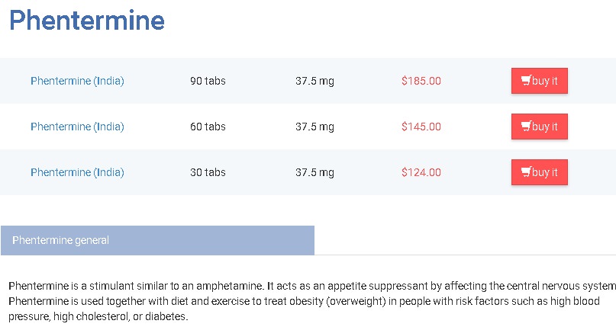Click the 37.5 mg dosage in the $185.00 row
The width and height of the screenshot is (616, 327).
[314, 81]
